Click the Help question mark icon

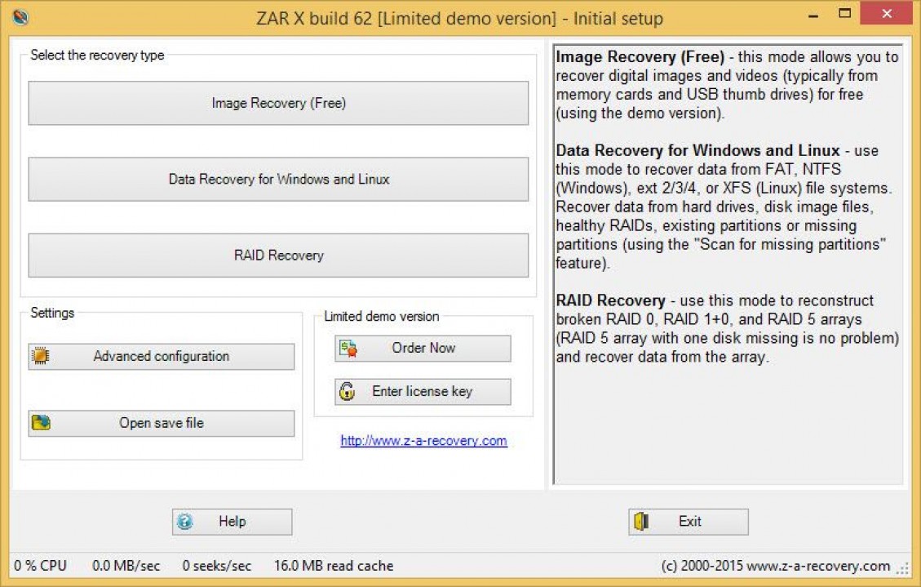(x=185, y=521)
